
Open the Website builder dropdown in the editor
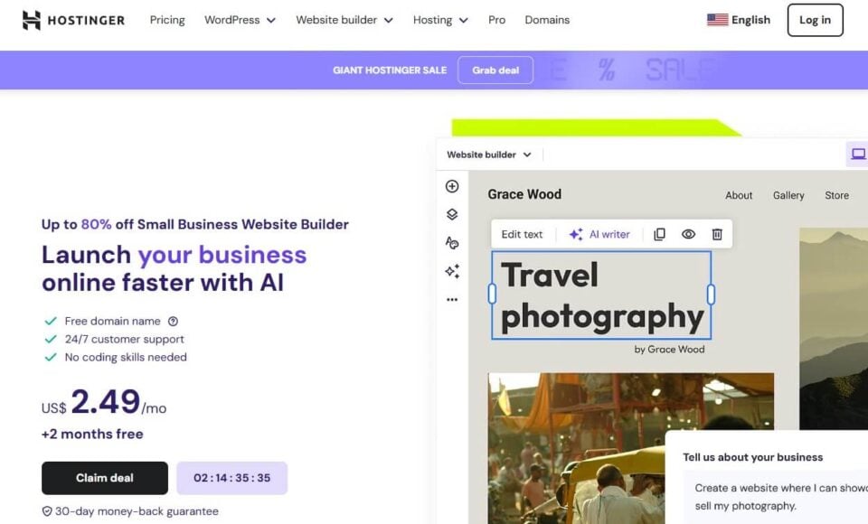(x=489, y=154)
